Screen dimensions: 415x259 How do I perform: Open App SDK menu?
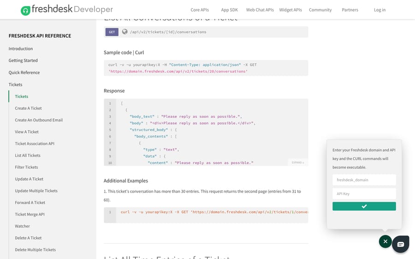[x=229, y=10]
